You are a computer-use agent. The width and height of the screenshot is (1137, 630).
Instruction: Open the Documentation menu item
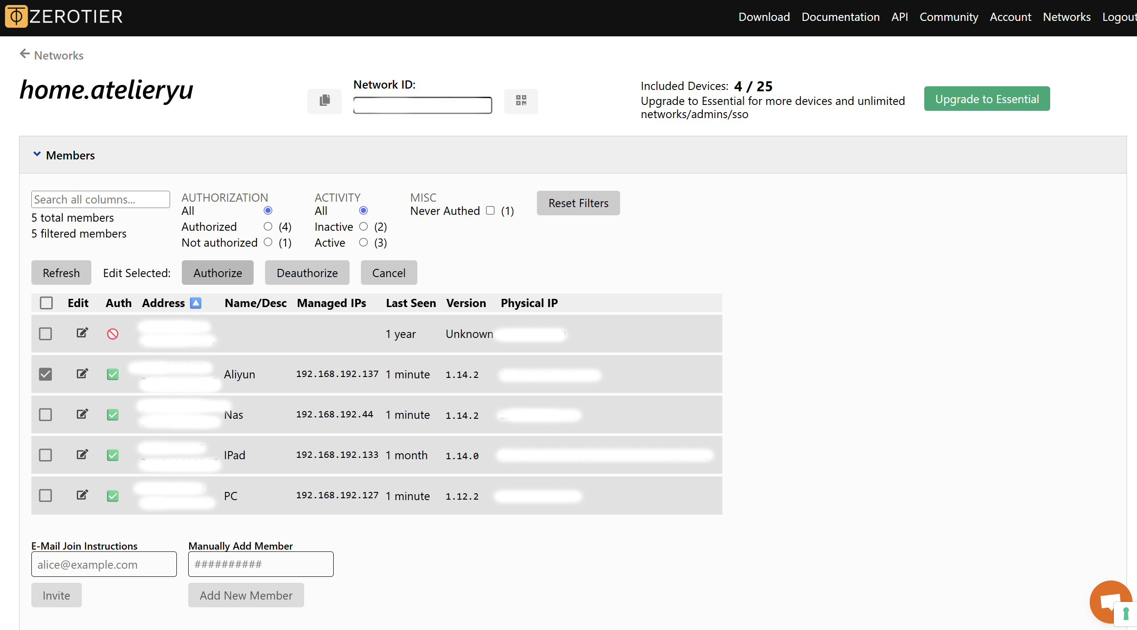pyautogui.click(x=840, y=17)
